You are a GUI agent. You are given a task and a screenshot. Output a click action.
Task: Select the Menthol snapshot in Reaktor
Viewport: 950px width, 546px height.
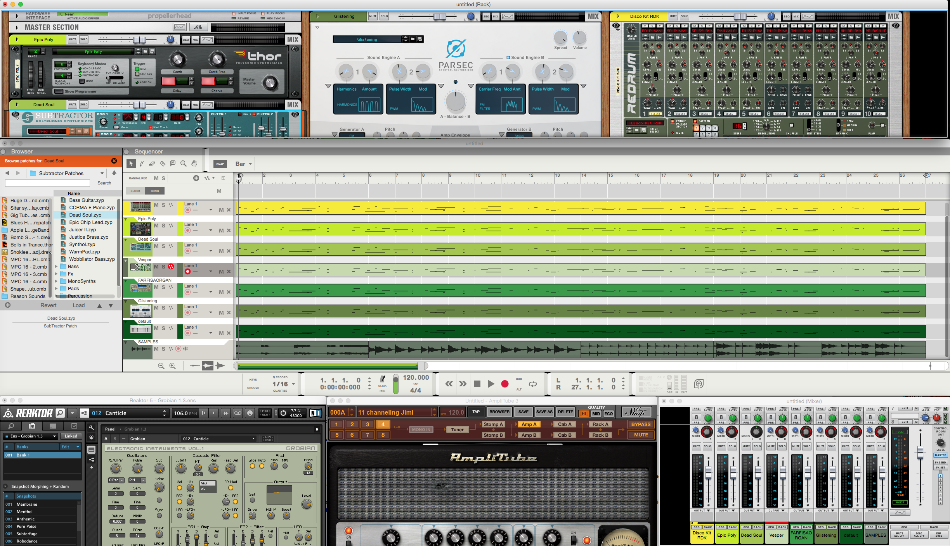pyautogui.click(x=41, y=512)
